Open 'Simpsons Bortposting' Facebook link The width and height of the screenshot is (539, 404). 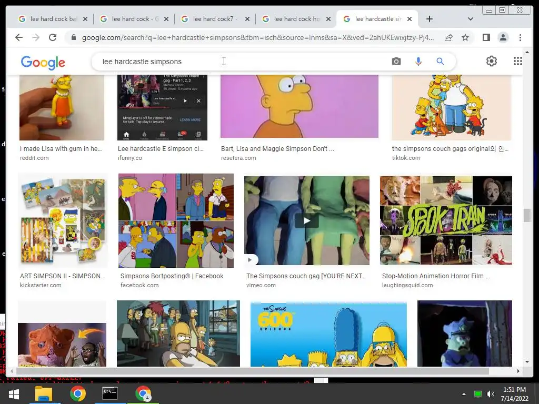(x=172, y=276)
